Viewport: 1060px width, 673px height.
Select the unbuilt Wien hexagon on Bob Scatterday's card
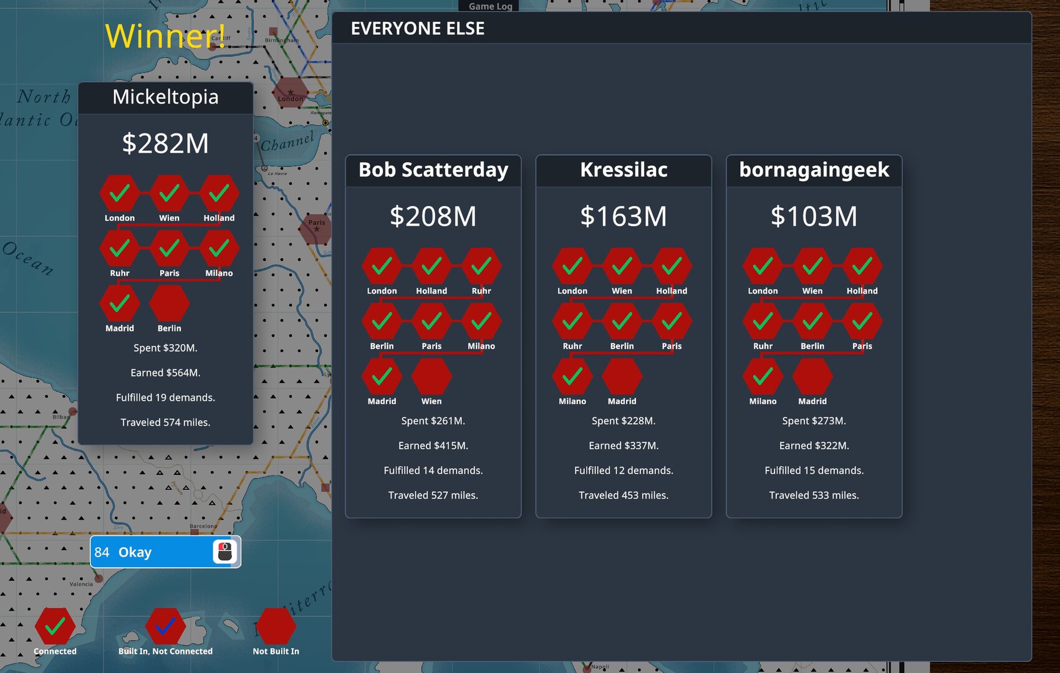431,377
